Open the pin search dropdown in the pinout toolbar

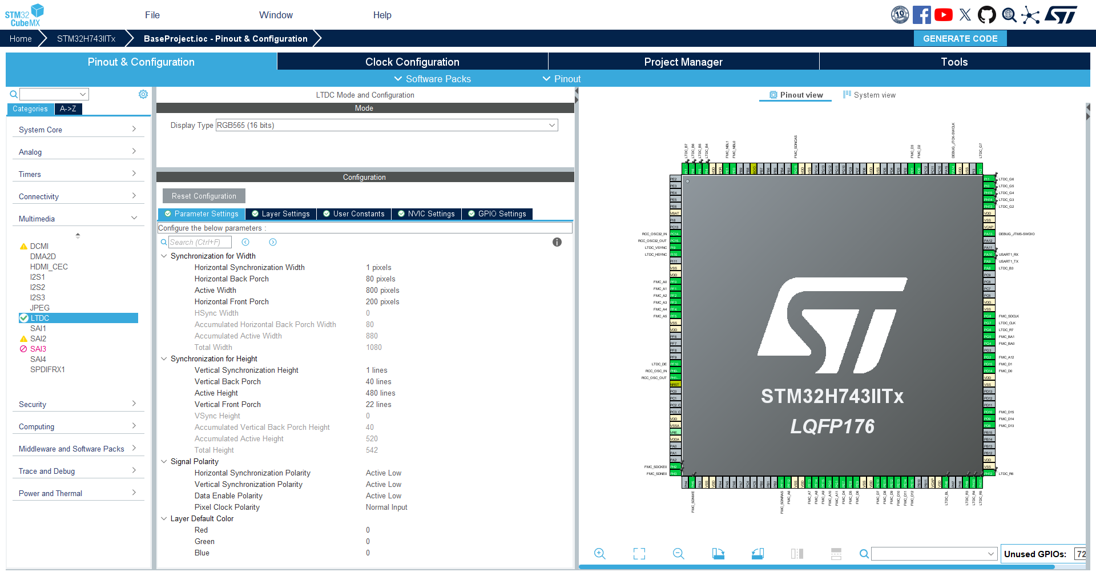[x=934, y=554]
